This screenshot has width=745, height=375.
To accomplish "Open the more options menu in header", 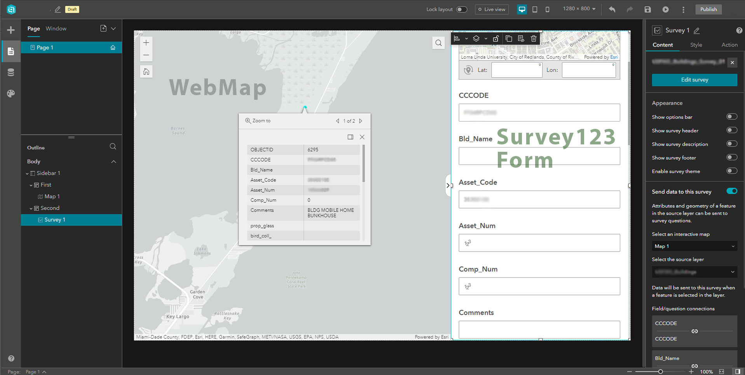I will pyautogui.click(x=683, y=9).
